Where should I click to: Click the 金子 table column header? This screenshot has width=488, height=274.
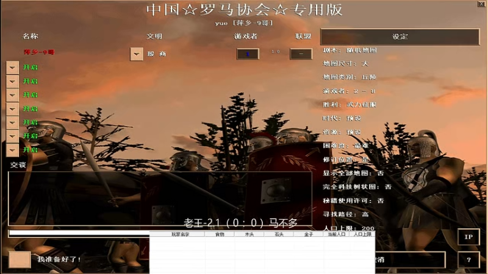tap(309, 234)
